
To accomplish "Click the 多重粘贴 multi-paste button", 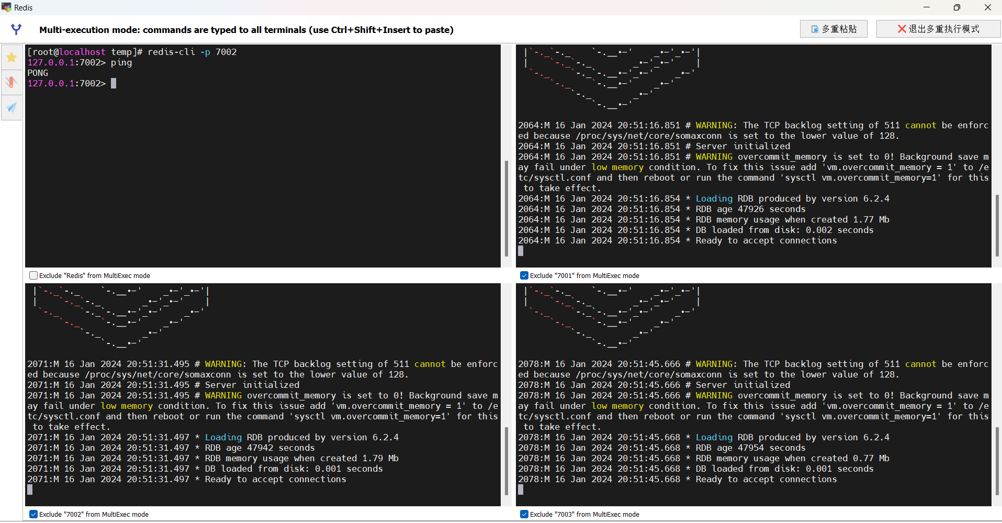I will 834,29.
